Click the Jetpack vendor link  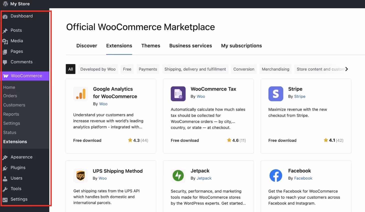(x=204, y=178)
